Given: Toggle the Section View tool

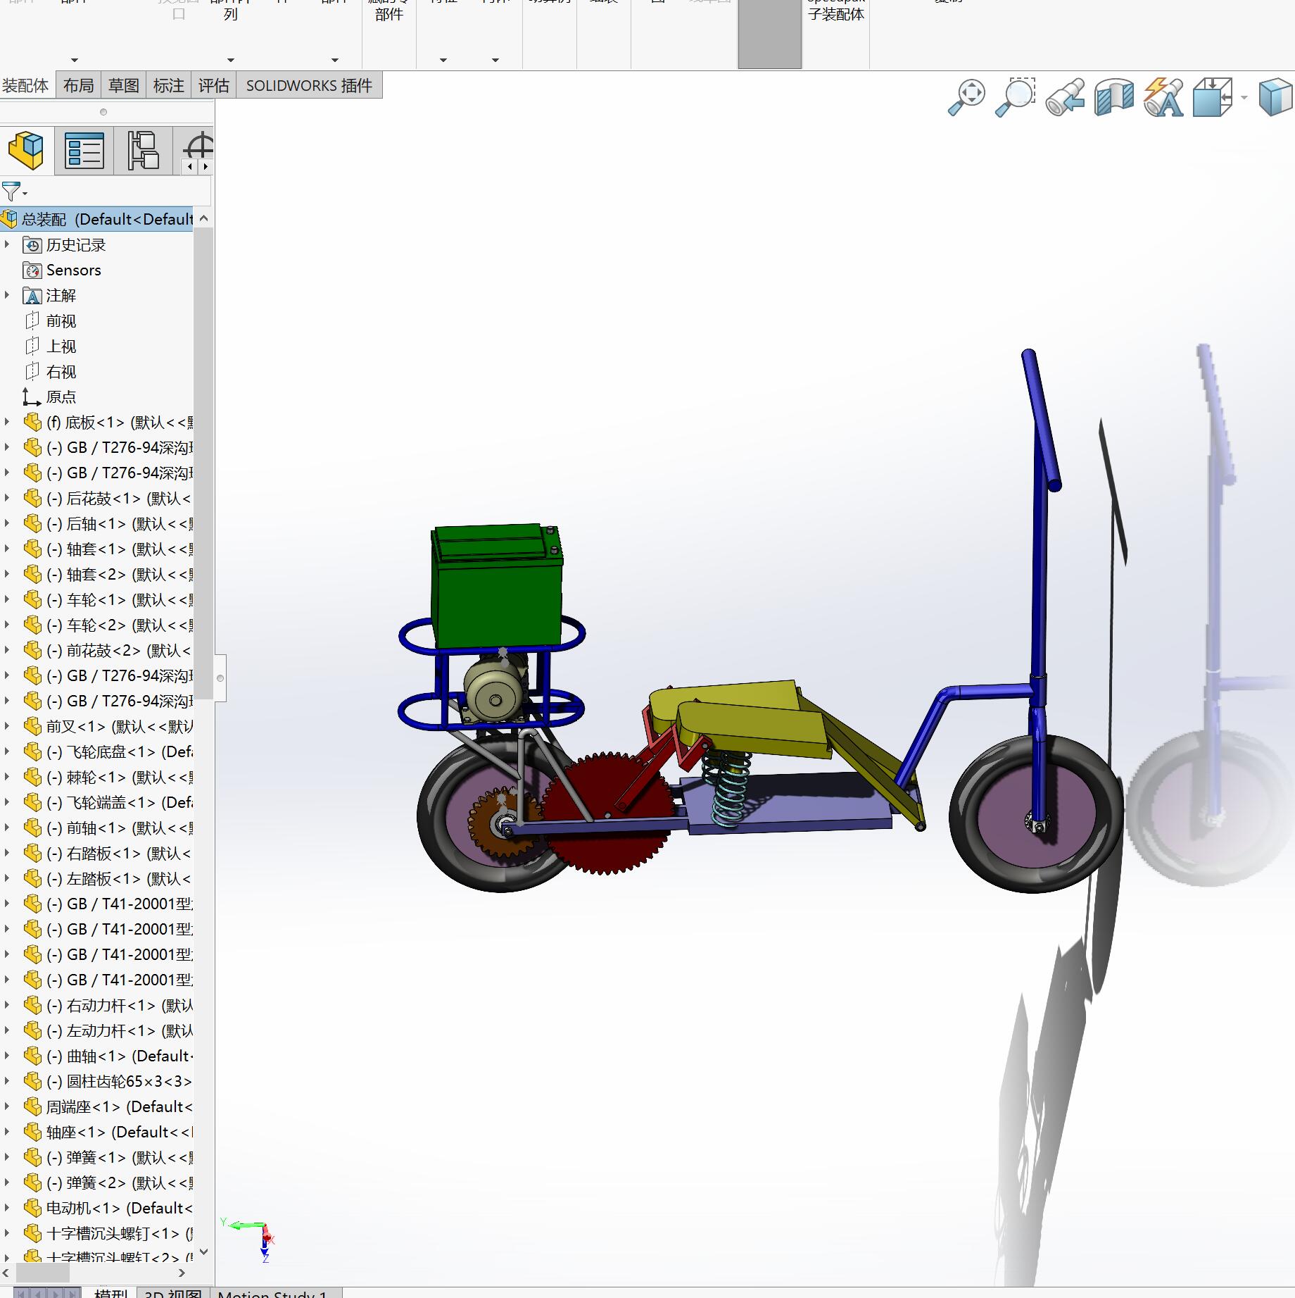Looking at the screenshot, I should (x=1114, y=97).
